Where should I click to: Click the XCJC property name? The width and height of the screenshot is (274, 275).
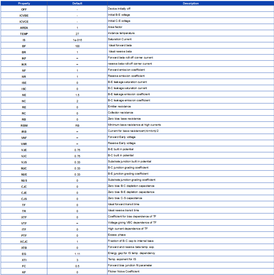coord(24,242)
